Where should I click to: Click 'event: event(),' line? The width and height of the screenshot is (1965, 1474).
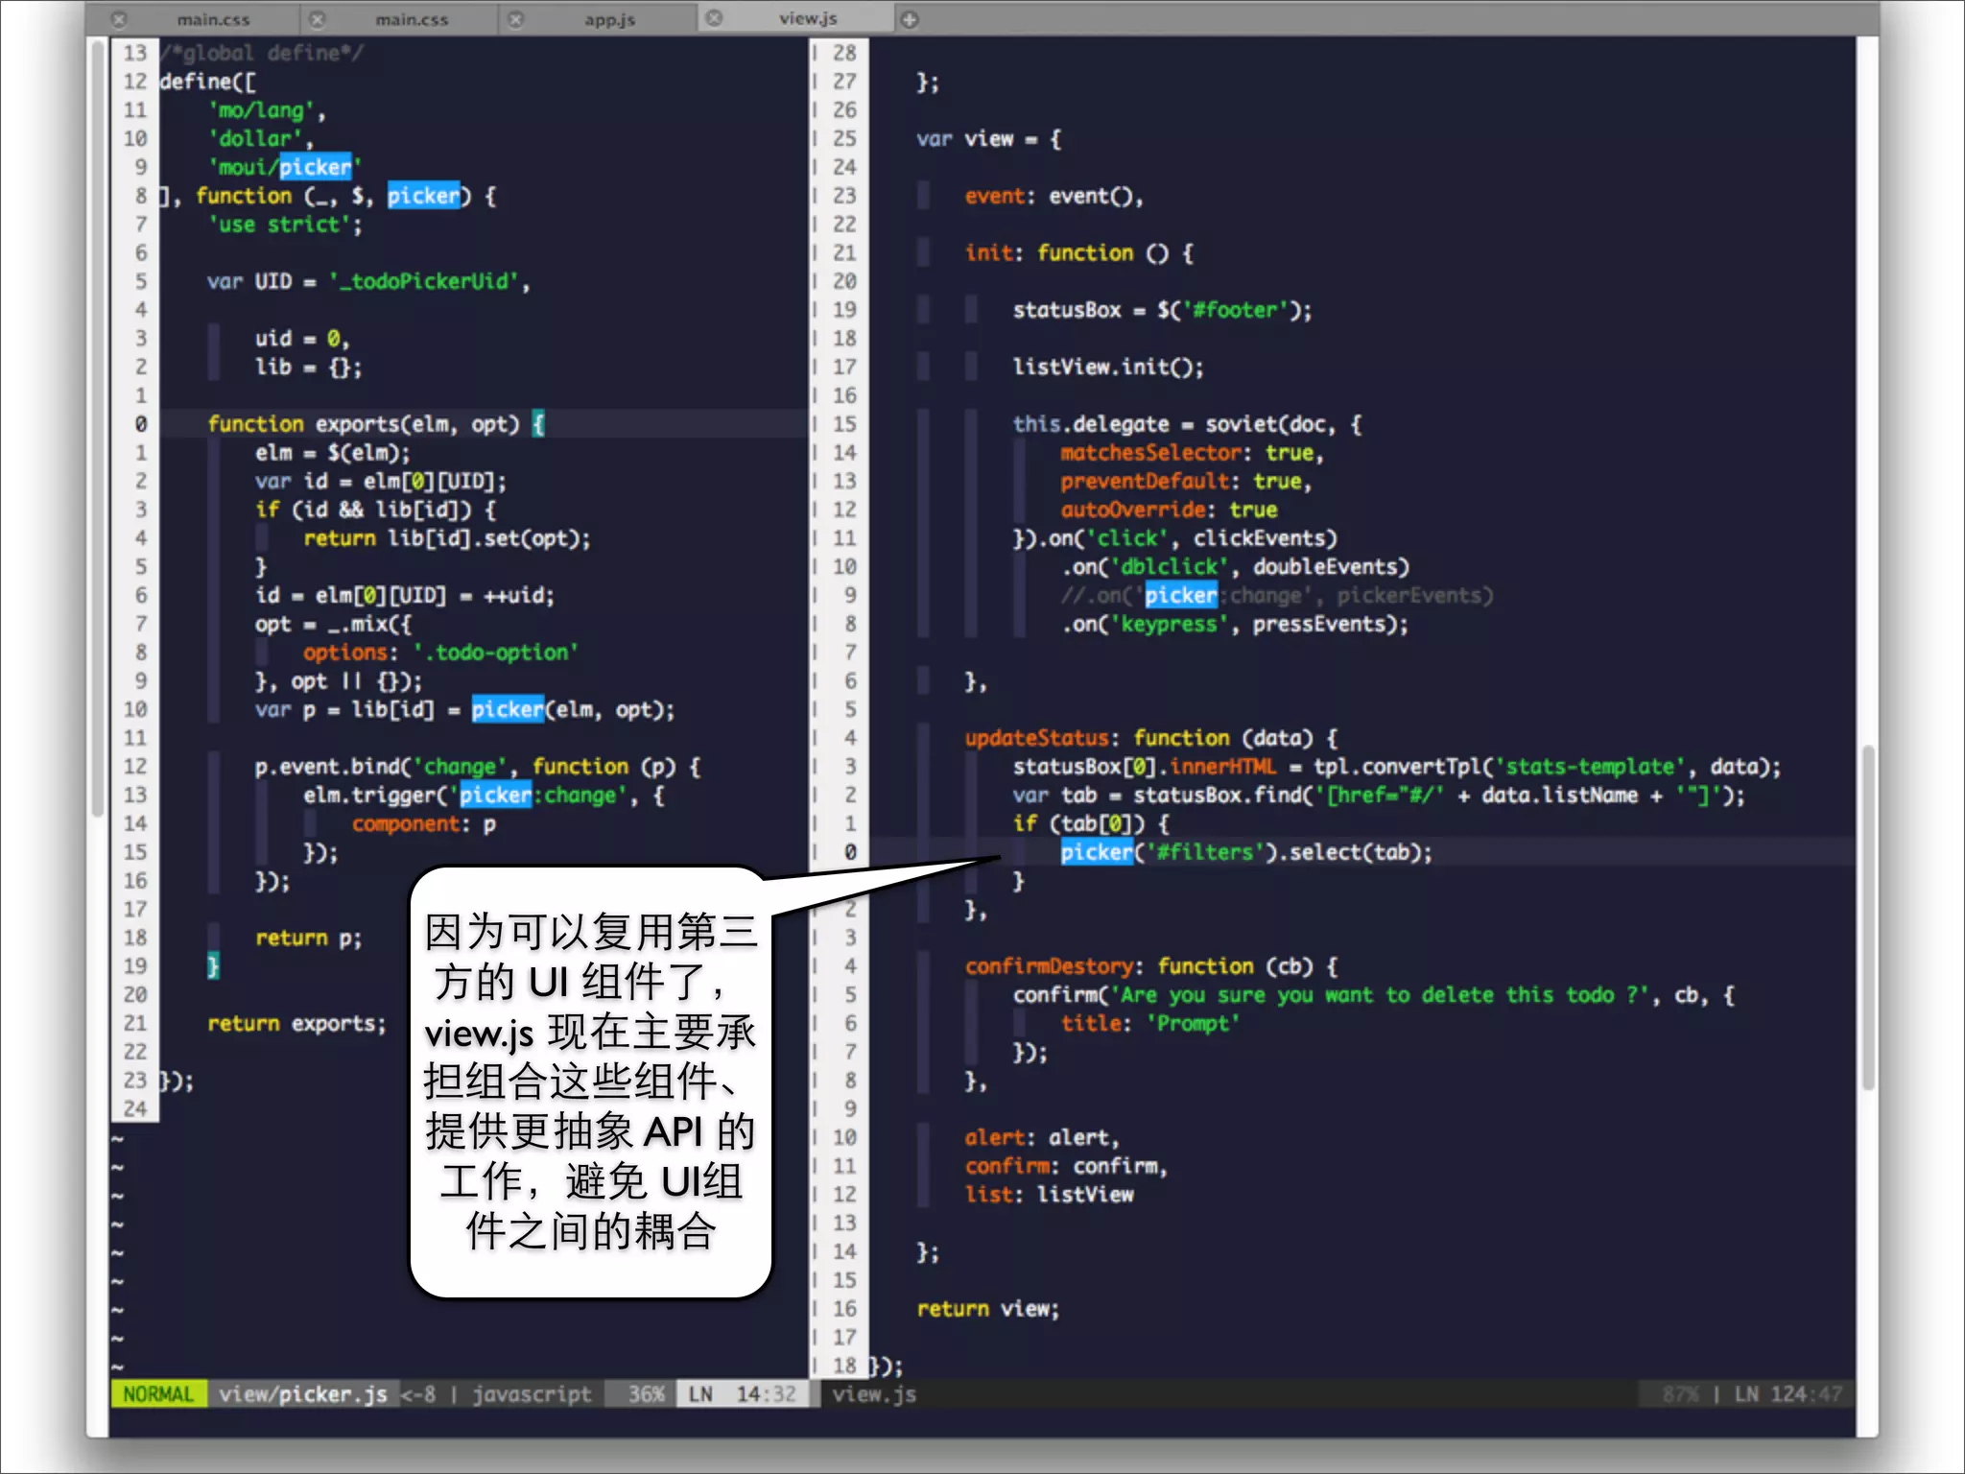coord(1054,196)
